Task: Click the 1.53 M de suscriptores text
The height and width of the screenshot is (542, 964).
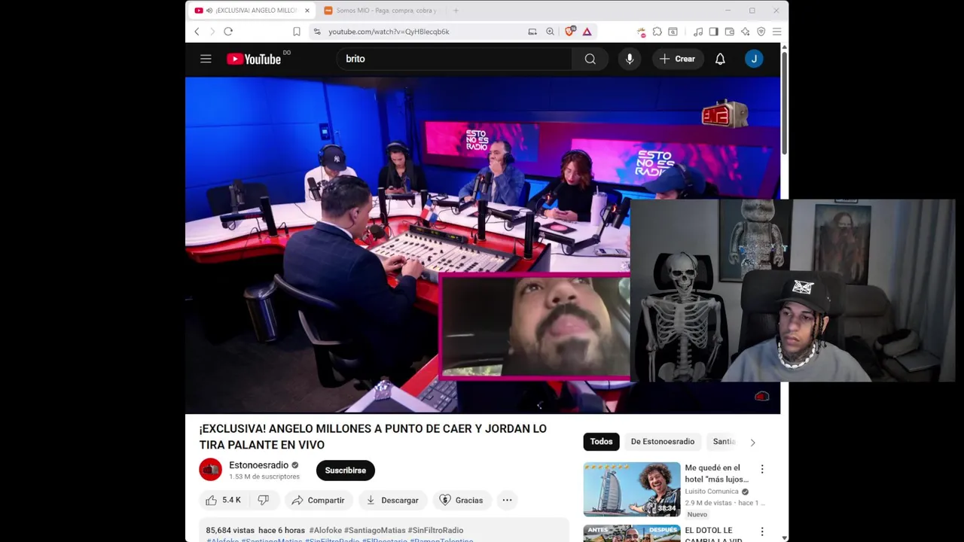Action: point(264,477)
